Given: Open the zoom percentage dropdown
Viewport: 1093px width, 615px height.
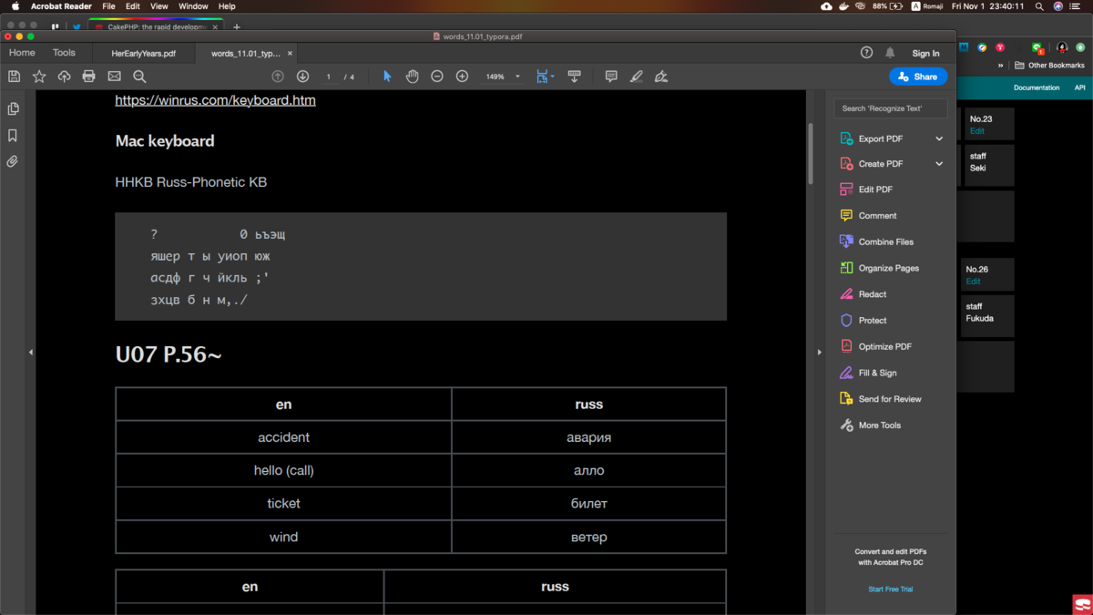Looking at the screenshot, I should (516, 77).
